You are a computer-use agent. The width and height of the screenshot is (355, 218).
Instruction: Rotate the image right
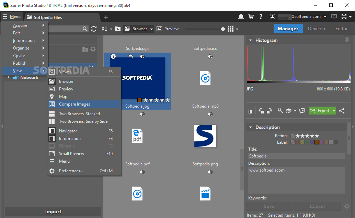269,111
